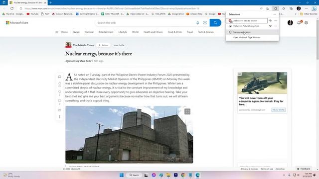Open Extensions panel more options menu
The width and height of the screenshot is (319, 179).
pos(275,14)
